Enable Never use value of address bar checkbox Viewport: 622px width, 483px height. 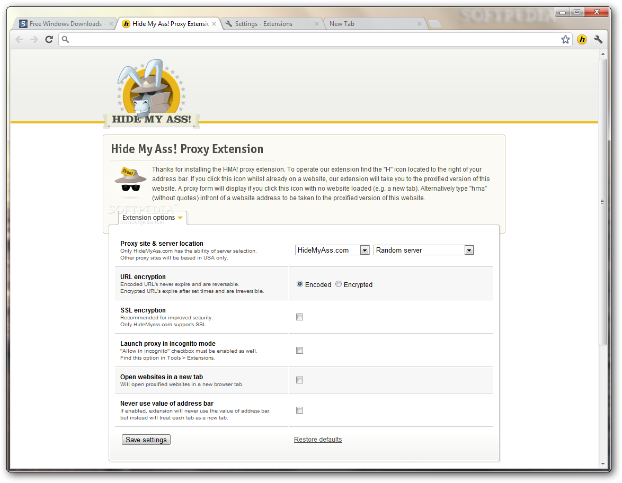pyautogui.click(x=299, y=410)
